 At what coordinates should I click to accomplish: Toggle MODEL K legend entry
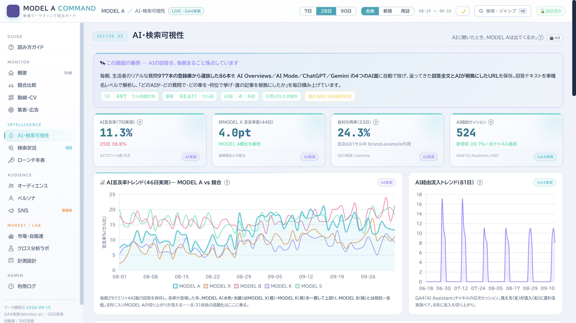click(x=278, y=286)
